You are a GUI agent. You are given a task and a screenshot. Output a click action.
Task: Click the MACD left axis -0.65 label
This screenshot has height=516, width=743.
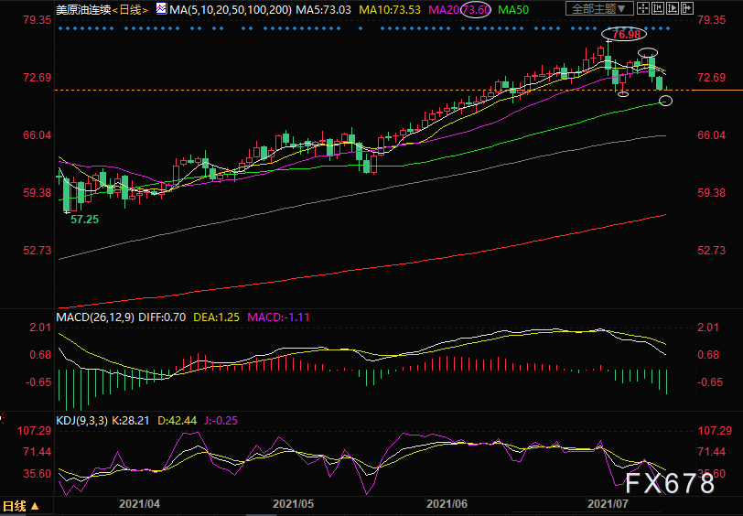39,382
